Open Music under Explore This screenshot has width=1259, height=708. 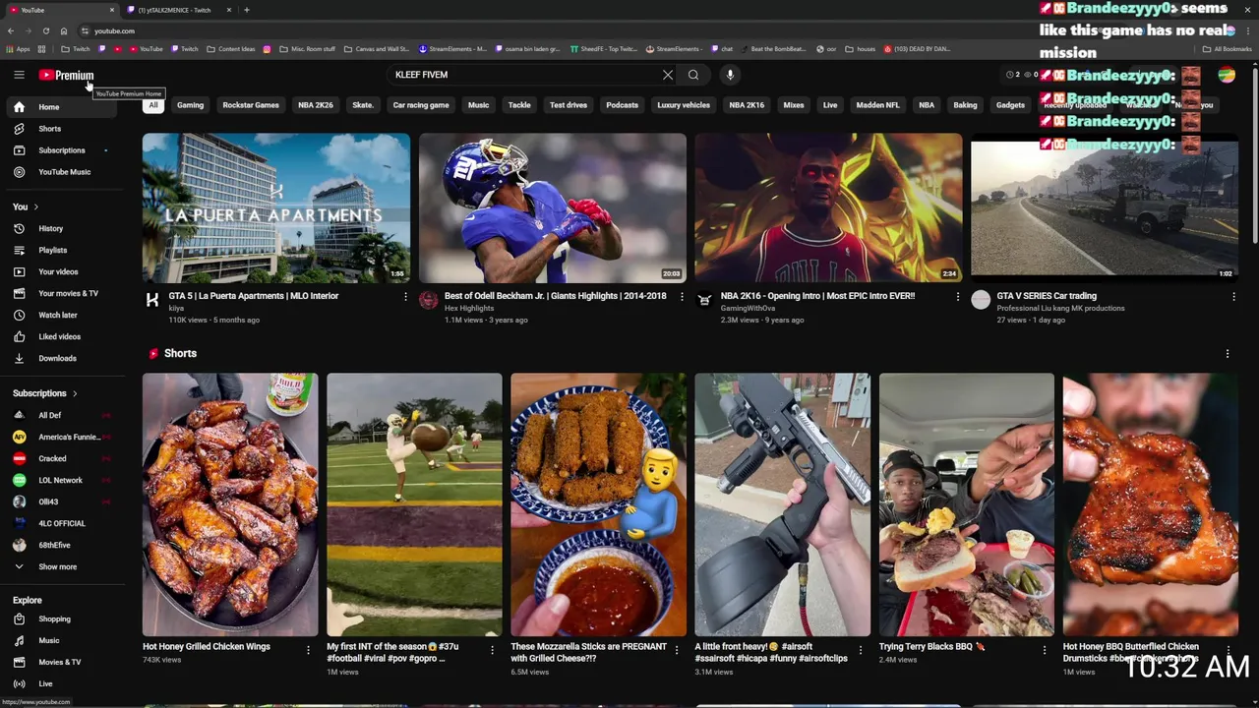[63, 640]
